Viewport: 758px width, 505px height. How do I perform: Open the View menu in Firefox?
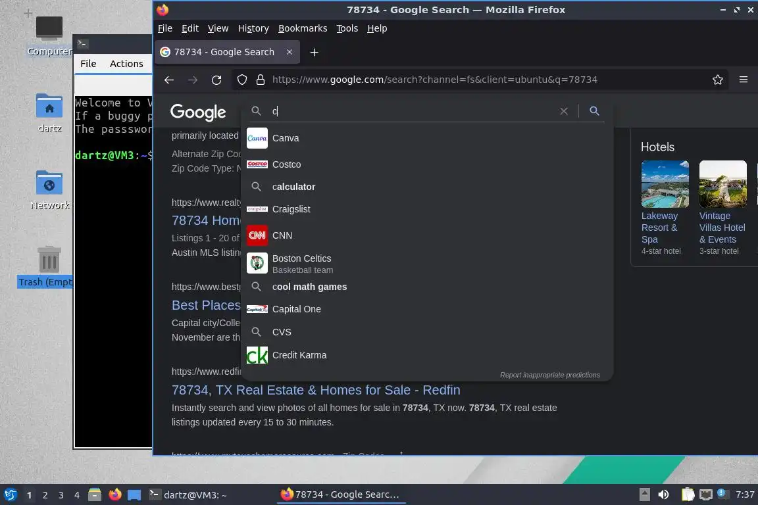[218, 28]
